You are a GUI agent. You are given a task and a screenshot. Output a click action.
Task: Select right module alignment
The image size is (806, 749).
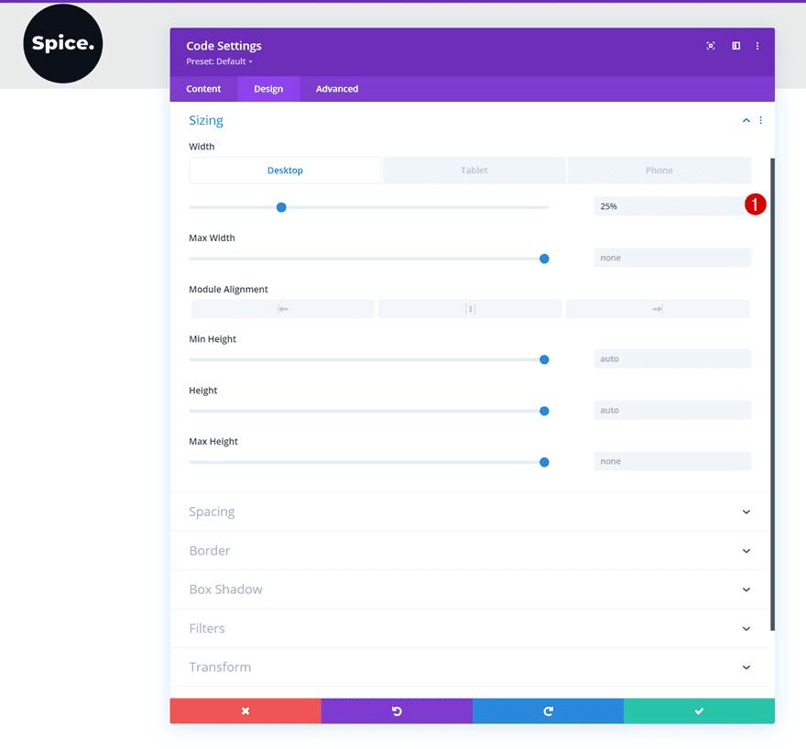tap(657, 309)
